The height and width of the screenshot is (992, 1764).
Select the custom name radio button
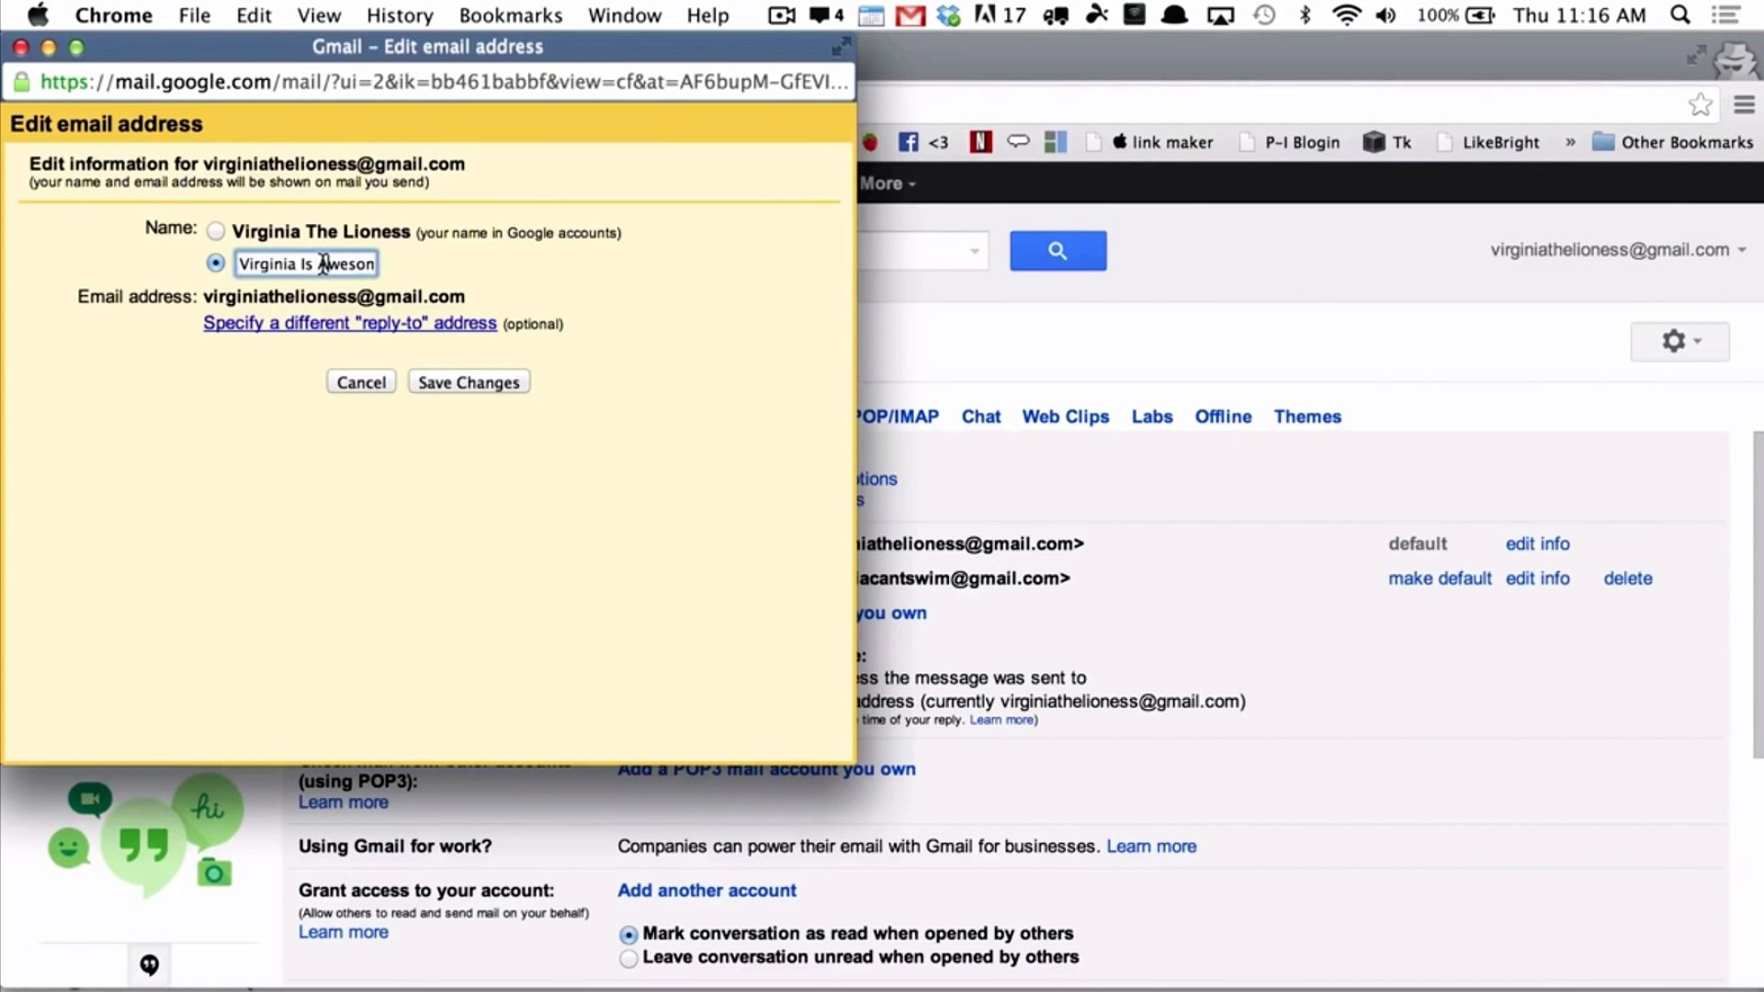pos(216,264)
